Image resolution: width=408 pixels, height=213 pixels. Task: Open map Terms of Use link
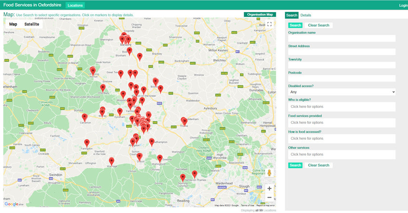click(247, 205)
